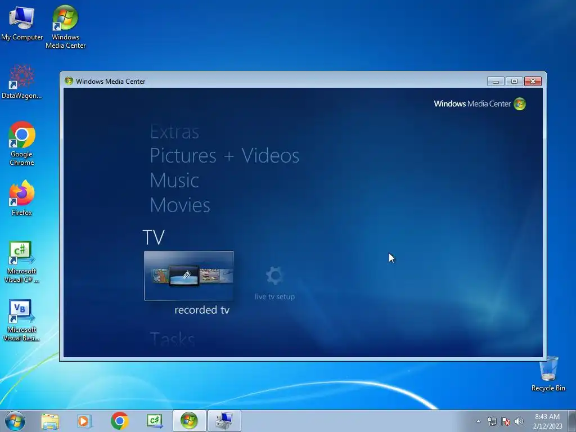Click the recorded tv label
The height and width of the screenshot is (432, 576).
coord(202,310)
